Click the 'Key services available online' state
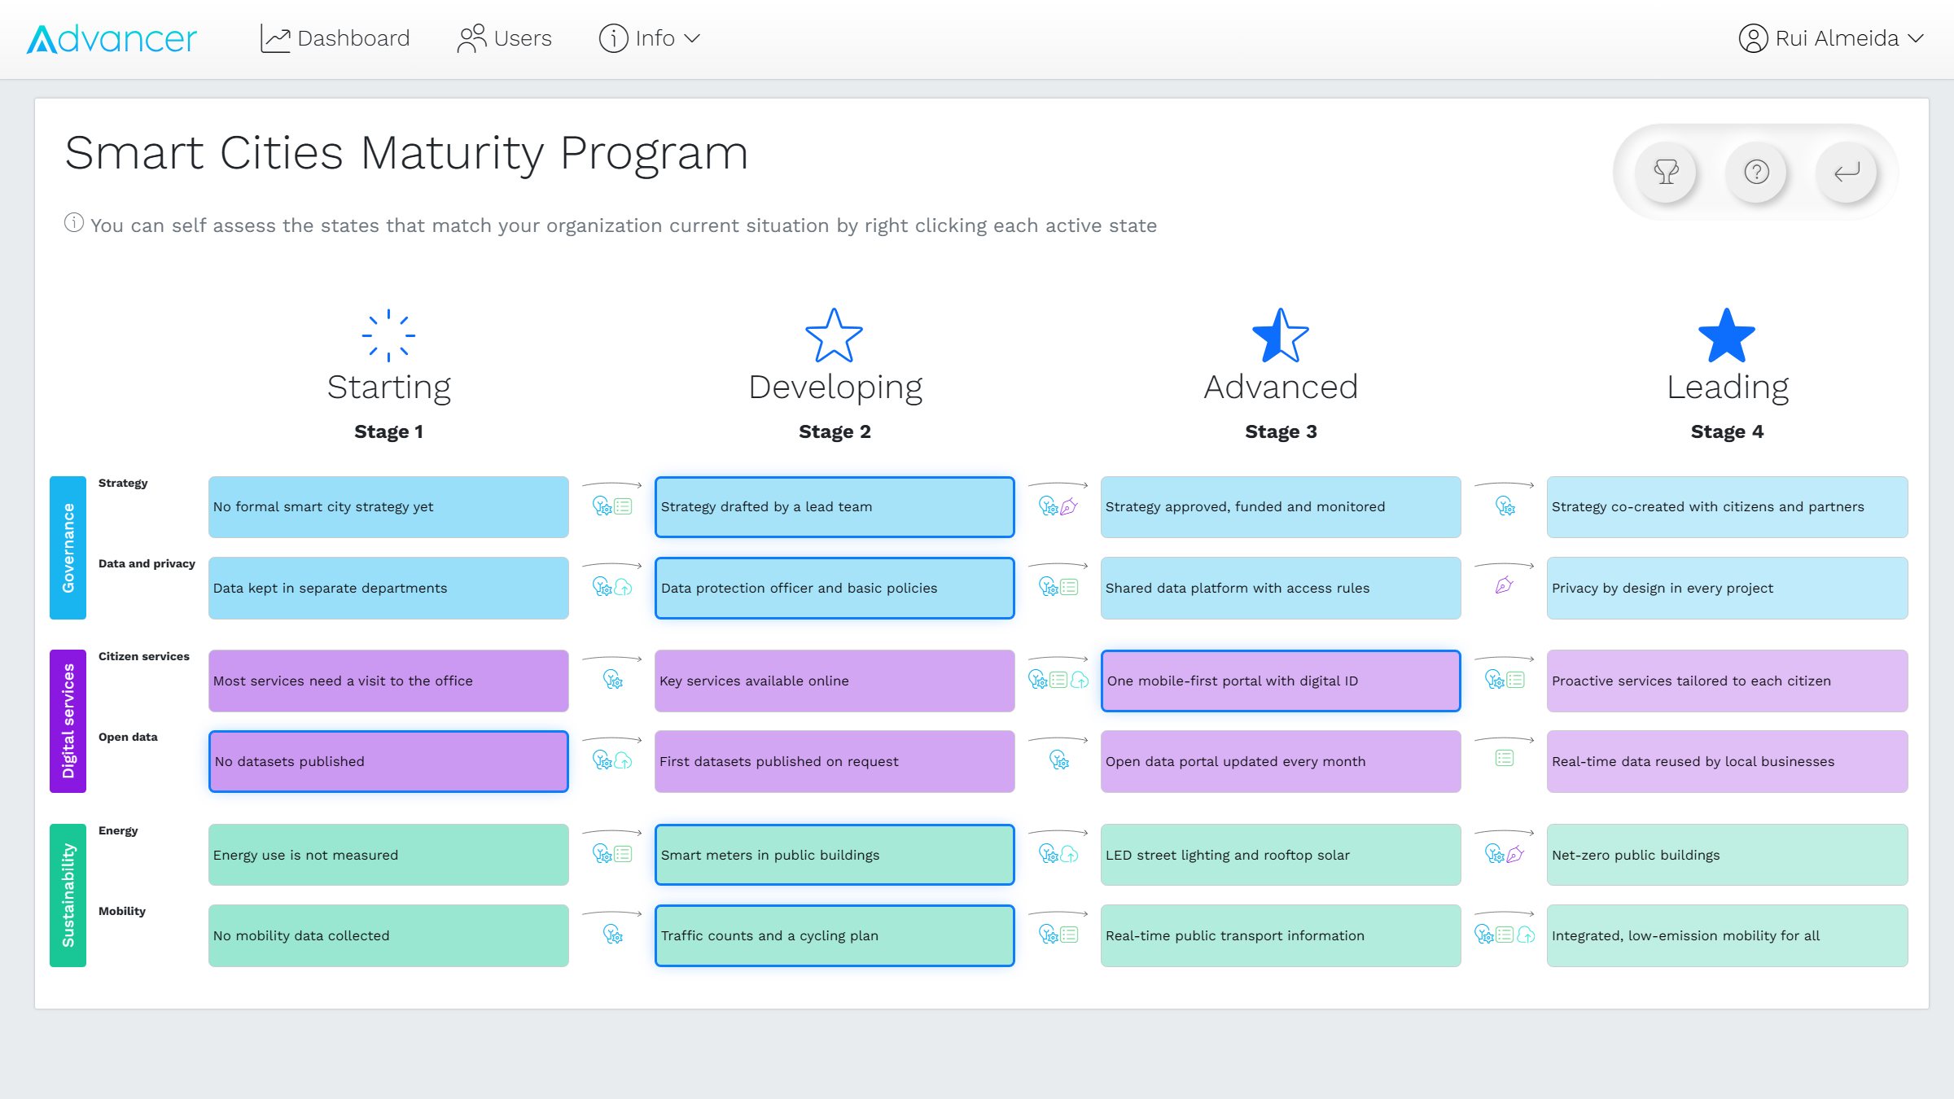1954x1099 pixels. [835, 681]
